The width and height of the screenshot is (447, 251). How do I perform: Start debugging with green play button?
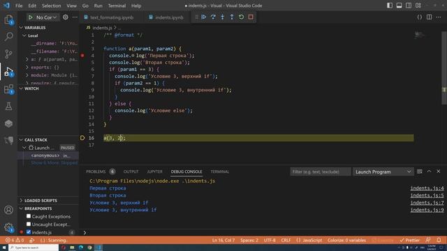point(31,17)
